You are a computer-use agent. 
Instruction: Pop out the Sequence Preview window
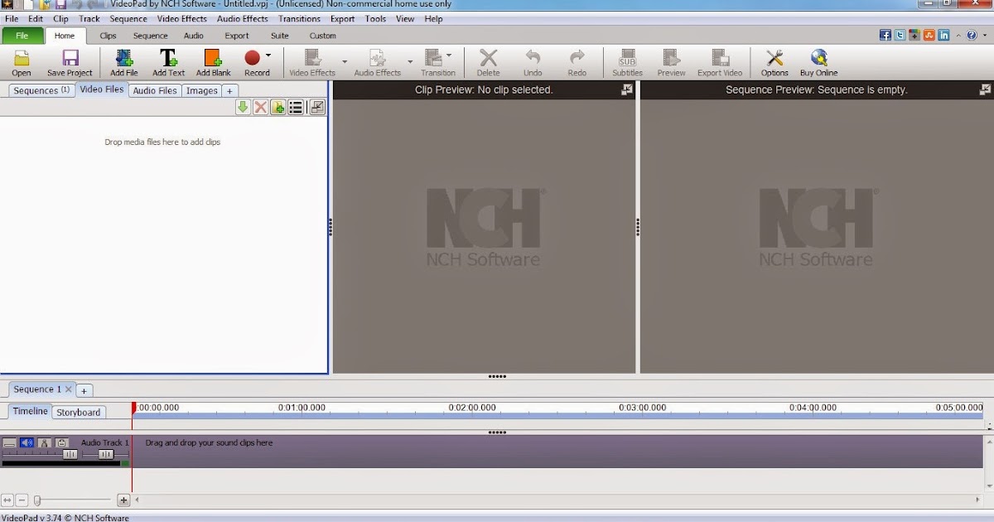985,89
